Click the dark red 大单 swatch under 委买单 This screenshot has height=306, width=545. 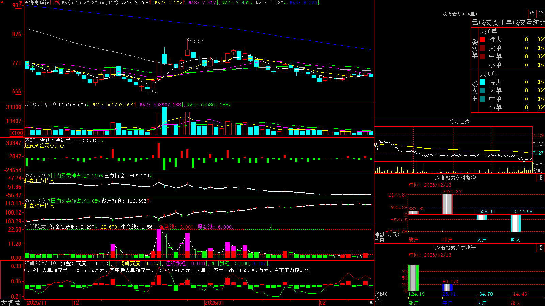[482, 48]
